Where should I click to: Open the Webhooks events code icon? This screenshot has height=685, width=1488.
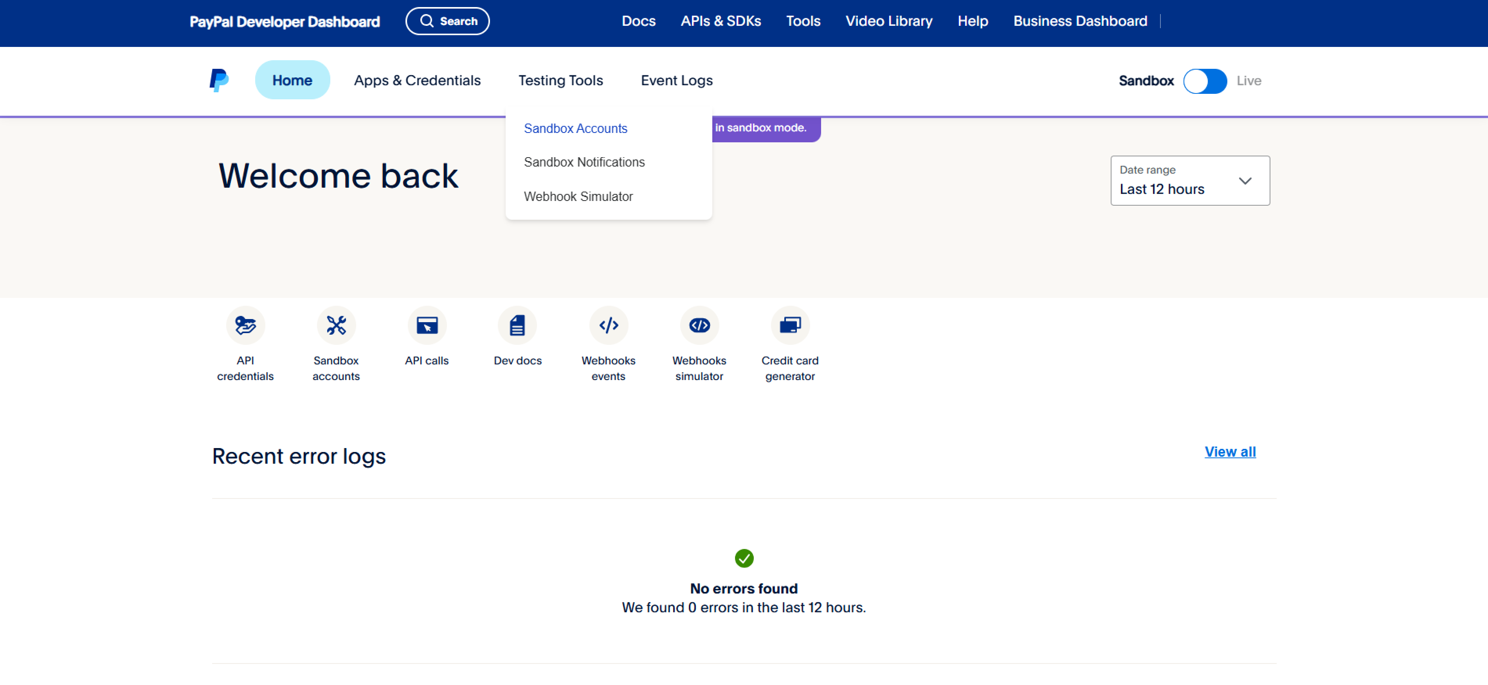point(608,325)
